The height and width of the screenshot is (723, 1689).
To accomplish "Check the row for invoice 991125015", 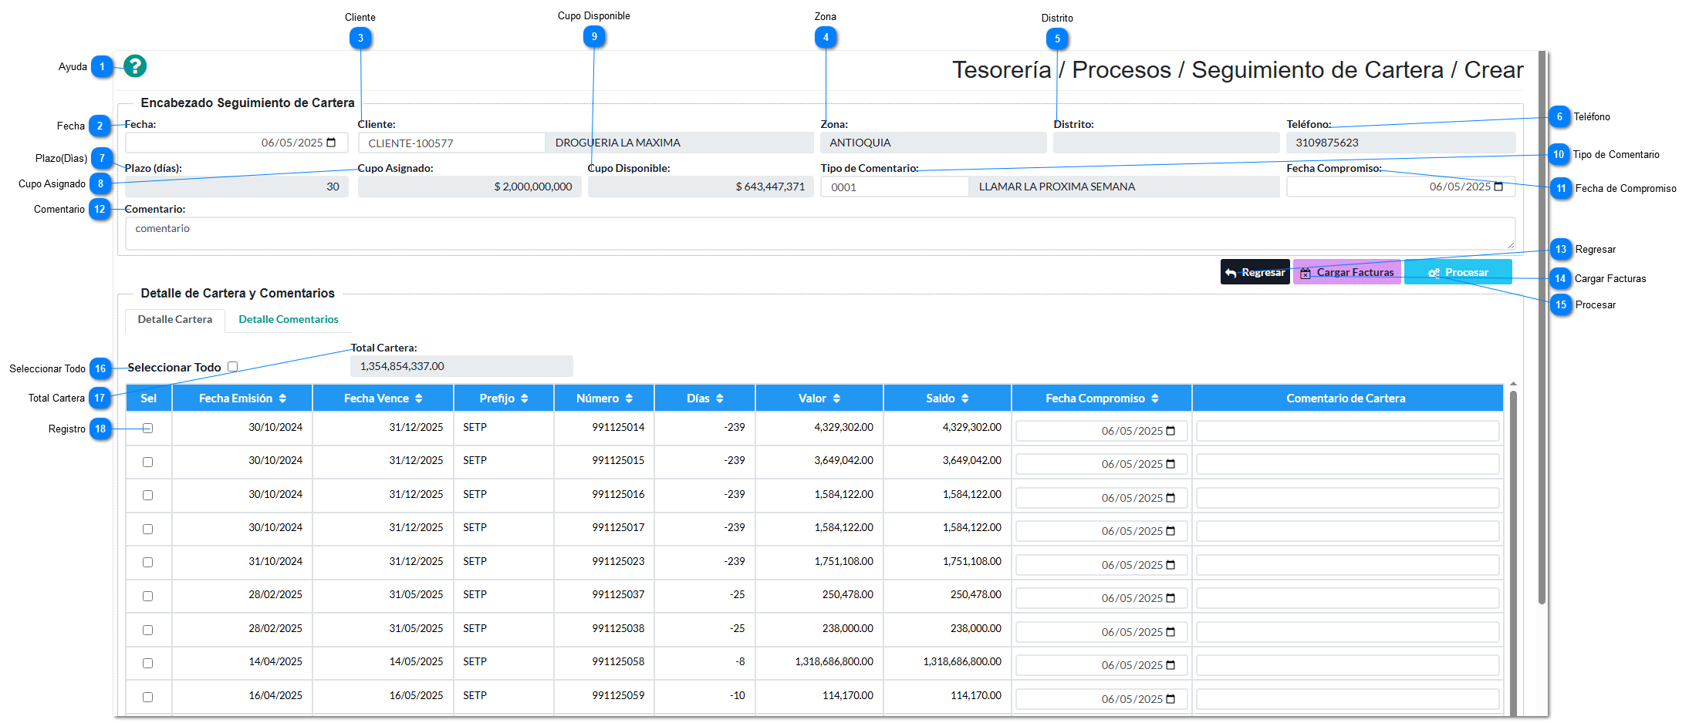I will (x=148, y=462).
